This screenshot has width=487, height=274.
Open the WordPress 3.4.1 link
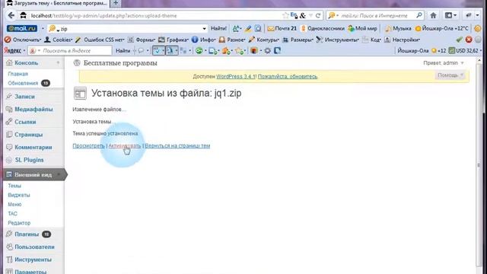(236, 76)
